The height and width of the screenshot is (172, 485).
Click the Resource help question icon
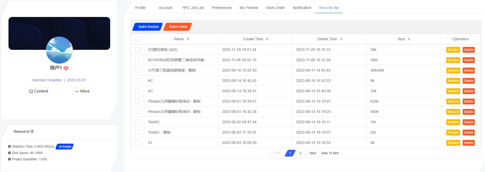pyautogui.click(x=32, y=131)
